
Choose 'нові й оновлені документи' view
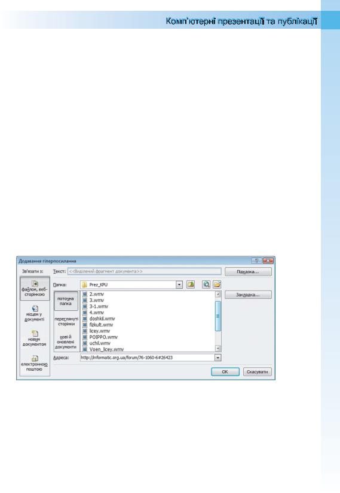click(x=66, y=342)
